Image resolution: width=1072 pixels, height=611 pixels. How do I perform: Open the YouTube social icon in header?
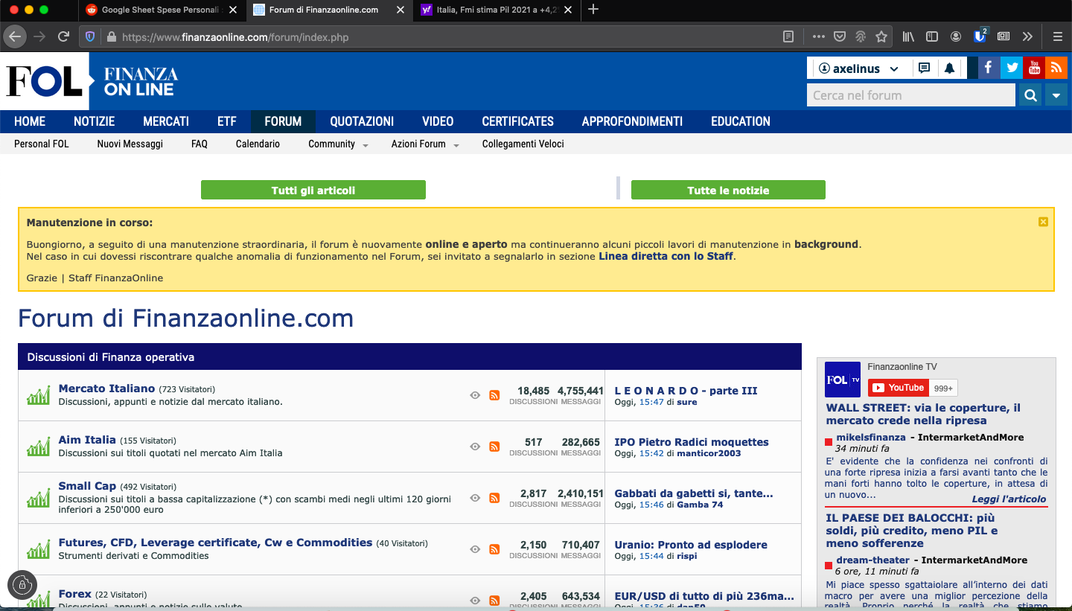(x=1033, y=68)
